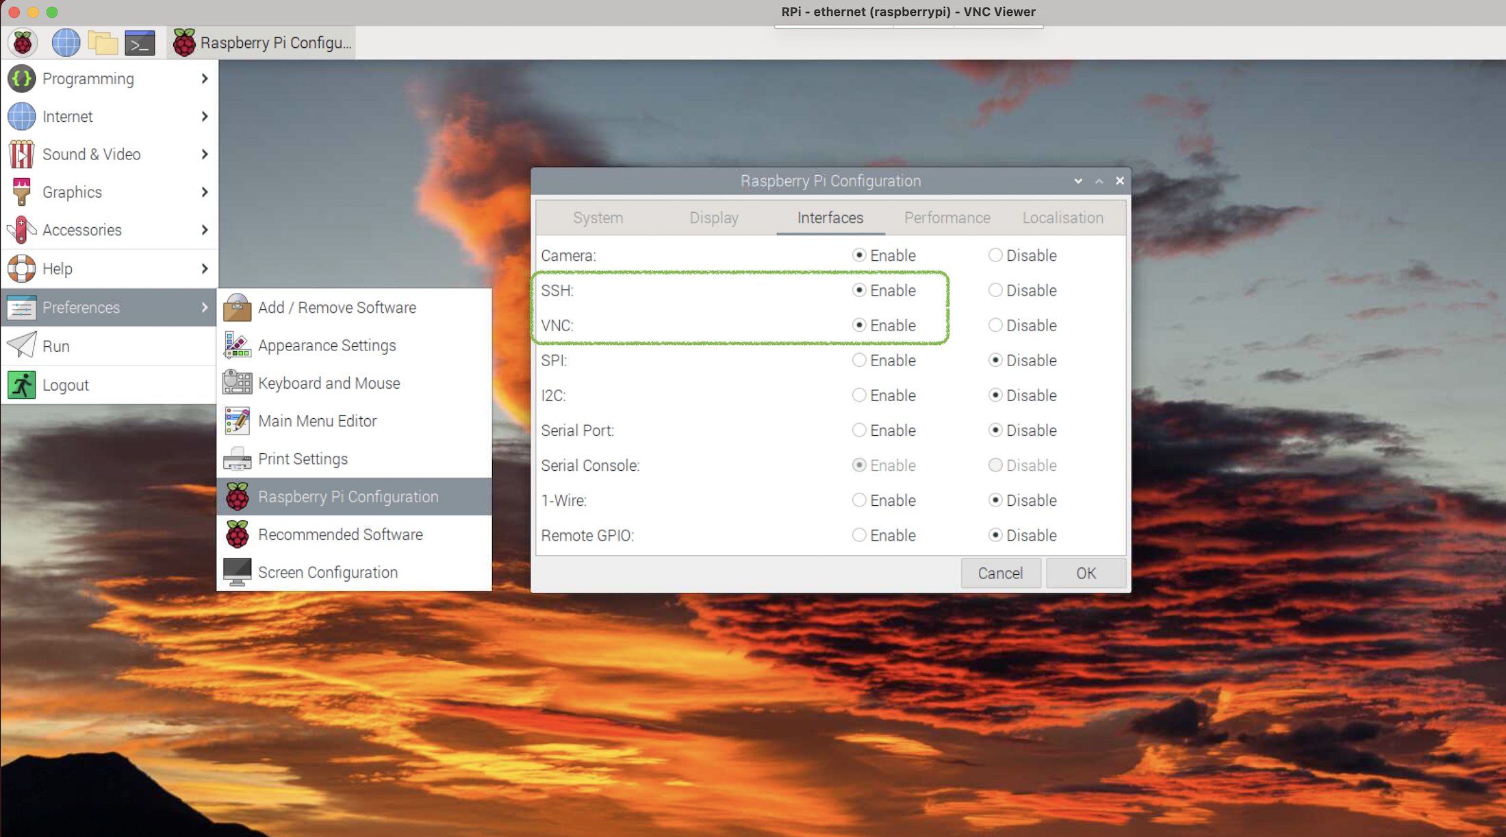Expand the Accessories submenu arrow
The height and width of the screenshot is (837, 1506).
[205, 230]
